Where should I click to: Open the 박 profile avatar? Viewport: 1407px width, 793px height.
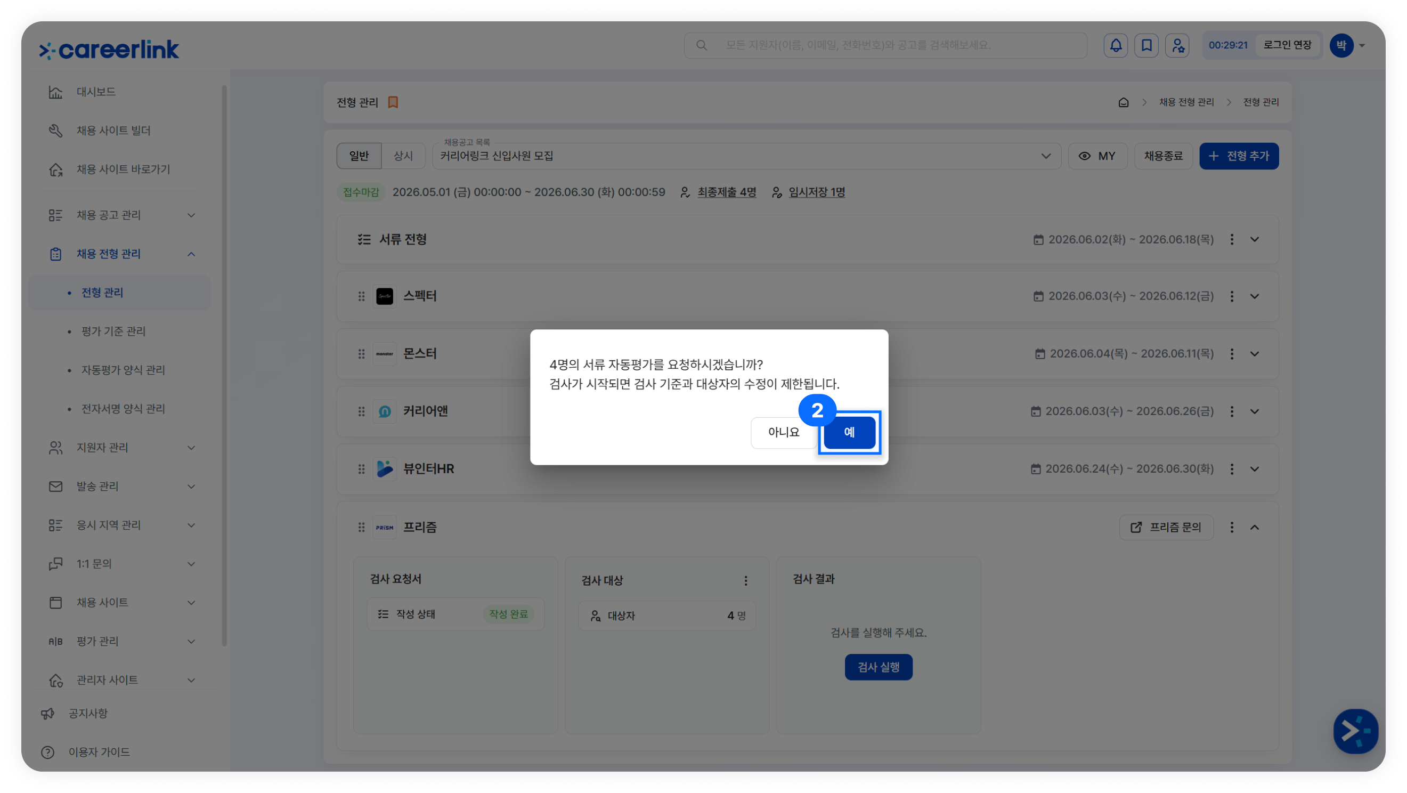pos(1341,45)
